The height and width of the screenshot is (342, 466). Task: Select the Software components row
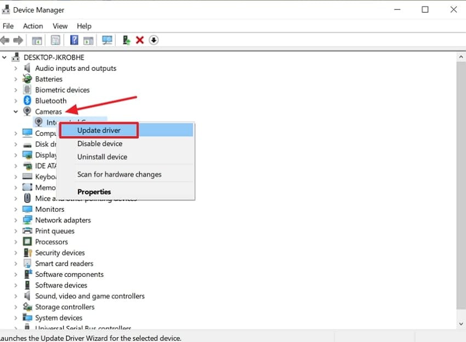coord(69,274)
